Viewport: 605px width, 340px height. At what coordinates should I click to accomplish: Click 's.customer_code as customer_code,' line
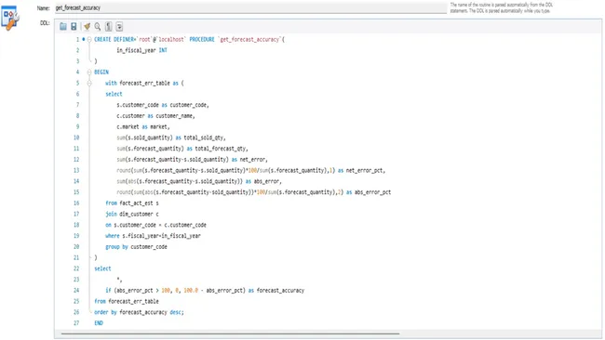pos(163,105)
